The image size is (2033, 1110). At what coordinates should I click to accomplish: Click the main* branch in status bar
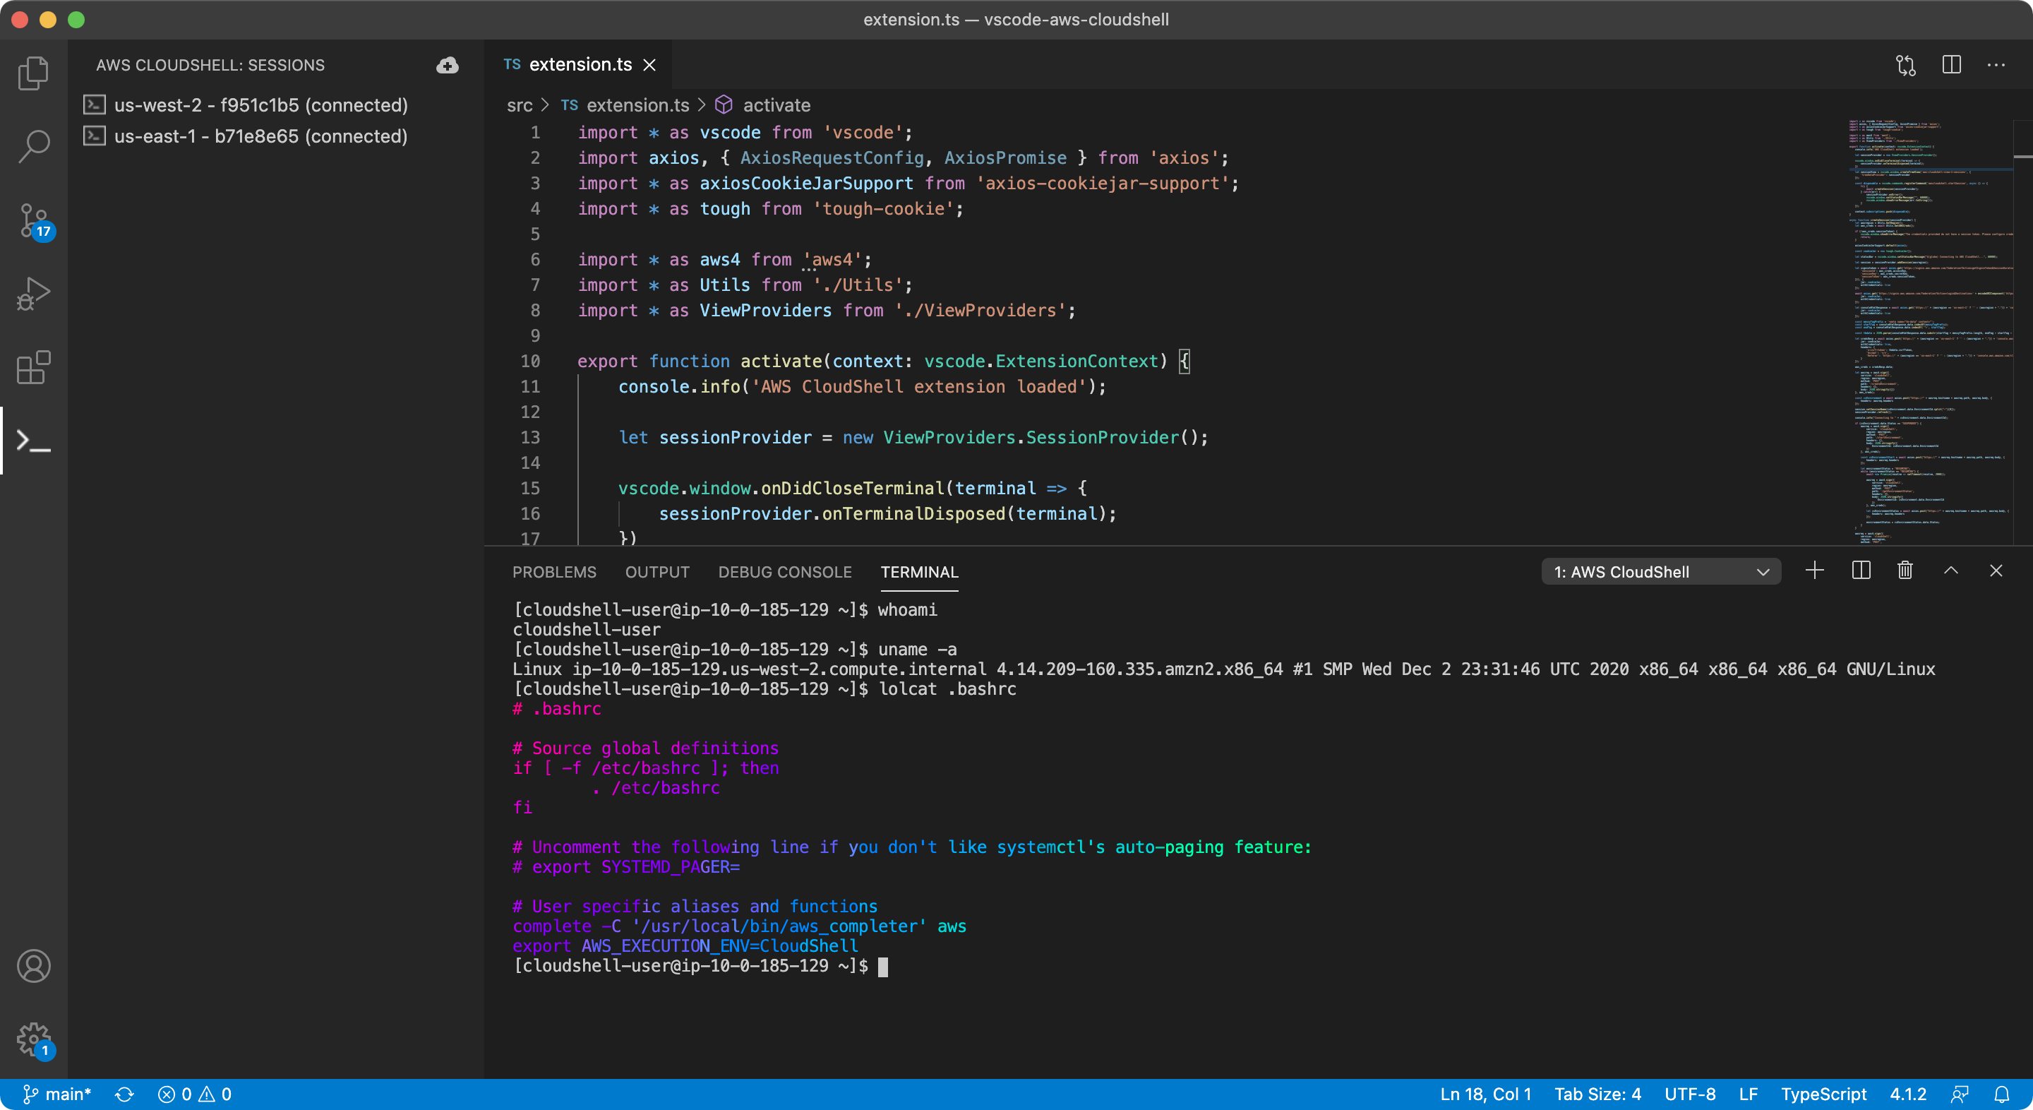[58, 1094]
